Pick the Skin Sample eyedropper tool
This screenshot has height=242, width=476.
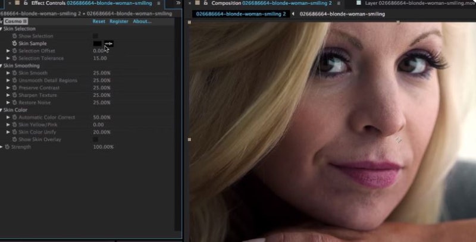[x=109, y=43]
